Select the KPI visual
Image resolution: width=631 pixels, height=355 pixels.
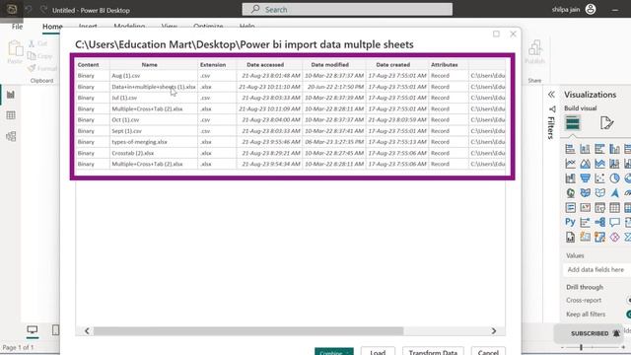pos(585,208)
